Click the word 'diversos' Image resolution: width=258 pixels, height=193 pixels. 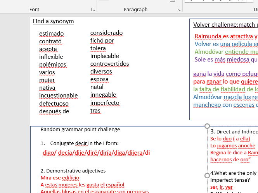click(101, 72)
